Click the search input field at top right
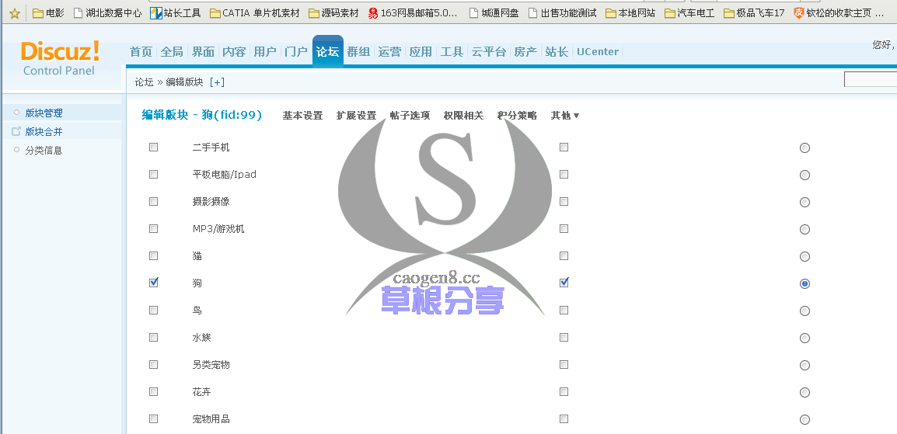This screenshot has height=434, width=897. coord(871,80)
